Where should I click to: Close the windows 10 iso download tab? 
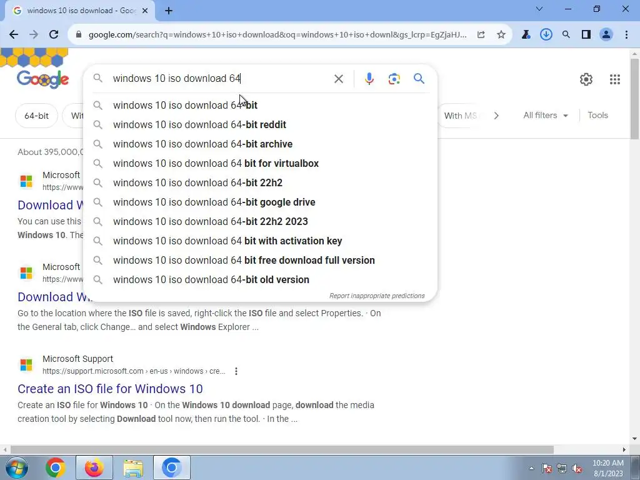pos(145,11)
